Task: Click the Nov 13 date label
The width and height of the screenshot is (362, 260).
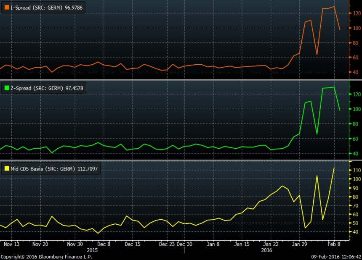Action: (11, 244)
